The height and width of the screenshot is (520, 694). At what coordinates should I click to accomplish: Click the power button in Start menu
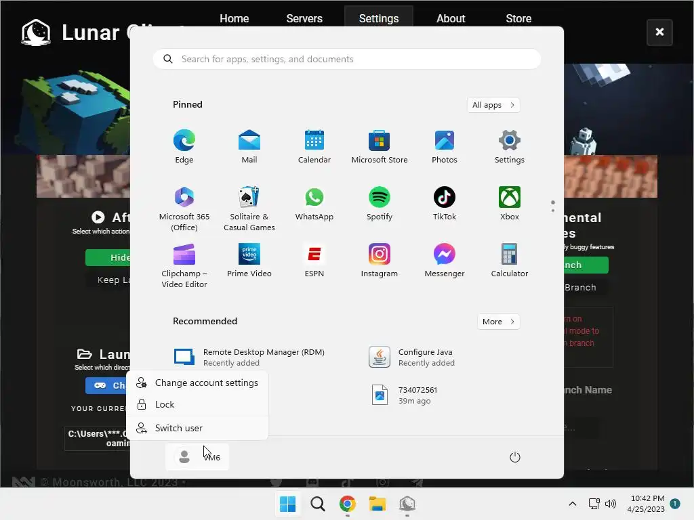515,457
